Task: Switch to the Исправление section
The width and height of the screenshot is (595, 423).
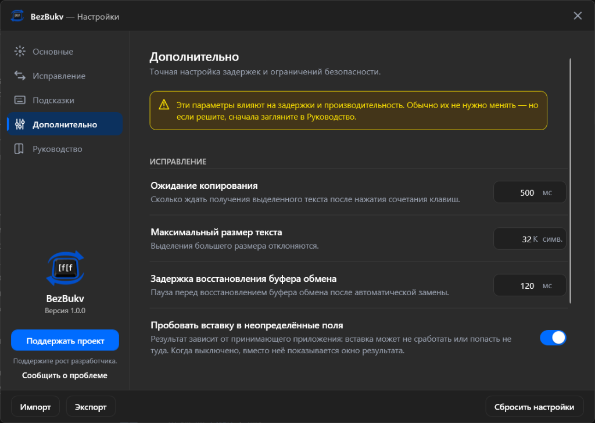Action: (65, 76)
